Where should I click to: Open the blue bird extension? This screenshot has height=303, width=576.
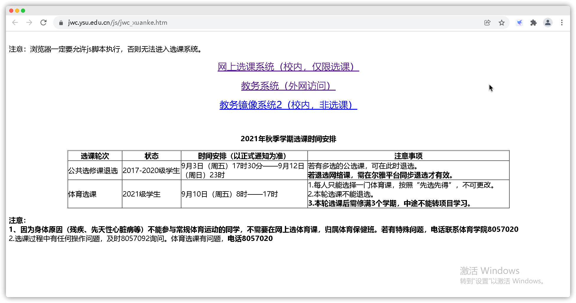click(519, 23)
